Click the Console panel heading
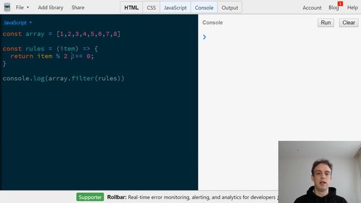The height and width of the screenshot is (203, 361). point(213,23)
